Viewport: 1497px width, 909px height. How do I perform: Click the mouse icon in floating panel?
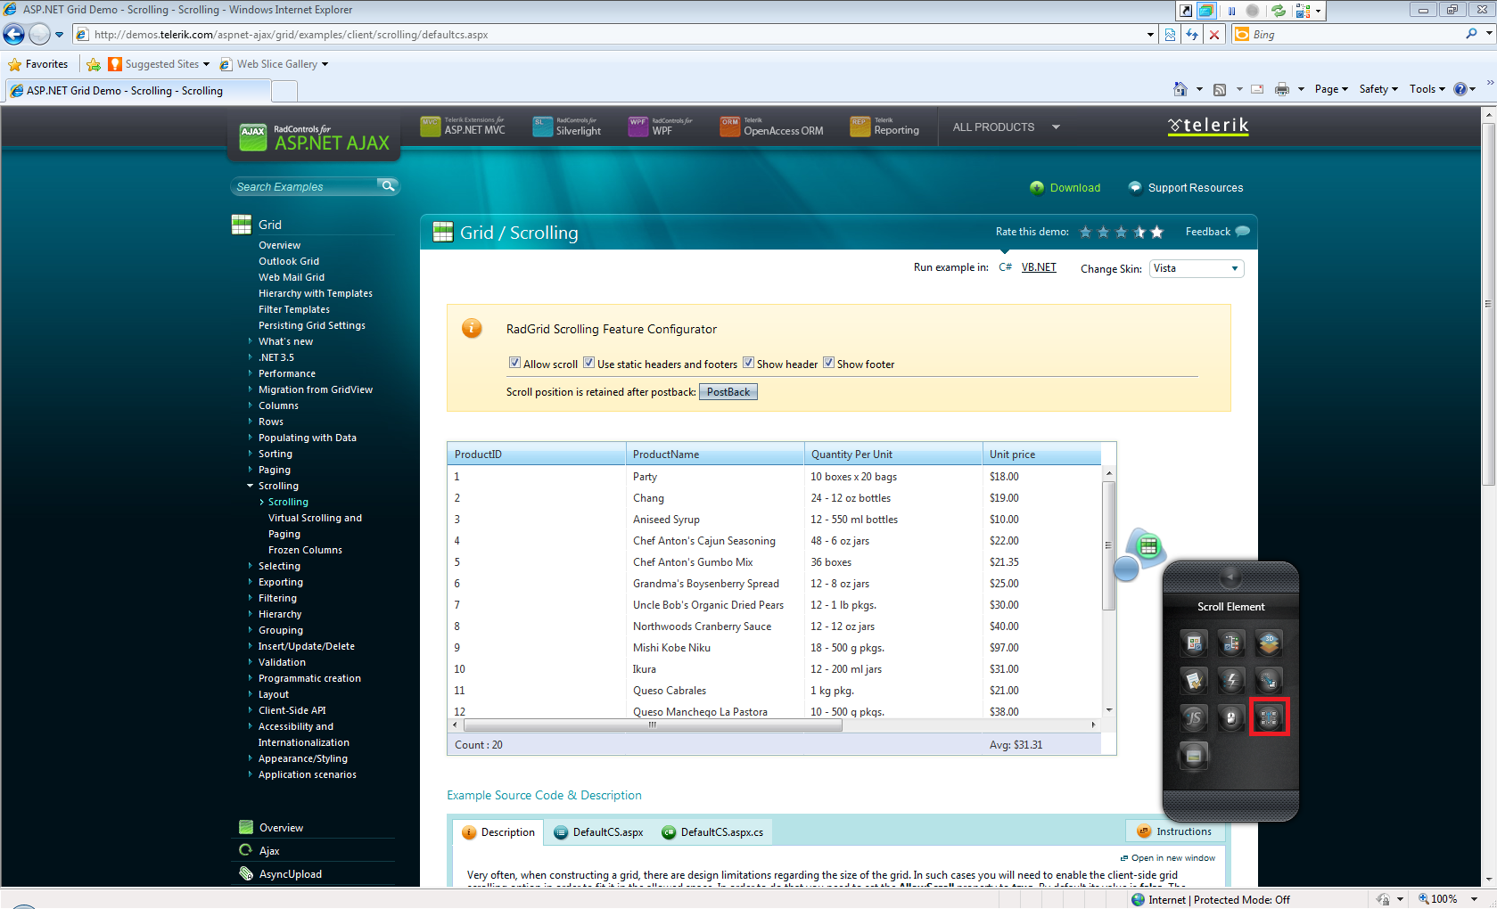tap(1231, 717)
